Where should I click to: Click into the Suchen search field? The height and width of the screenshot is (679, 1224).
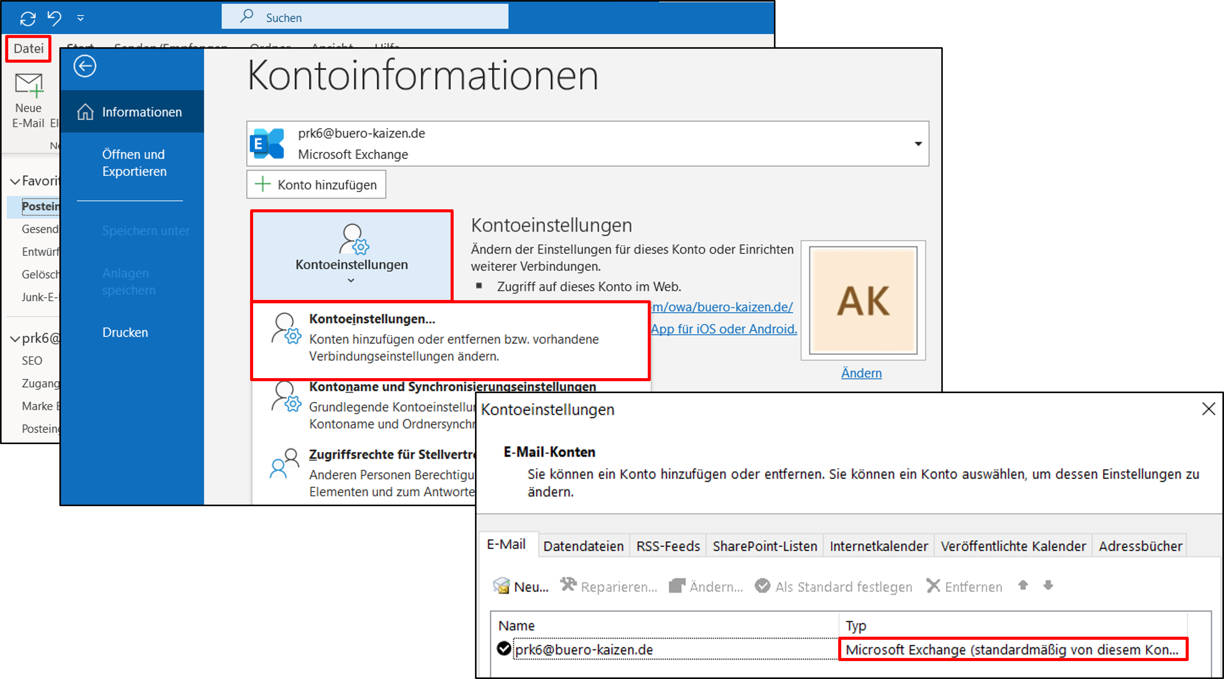pyautogui.click(x=364, y=17)
